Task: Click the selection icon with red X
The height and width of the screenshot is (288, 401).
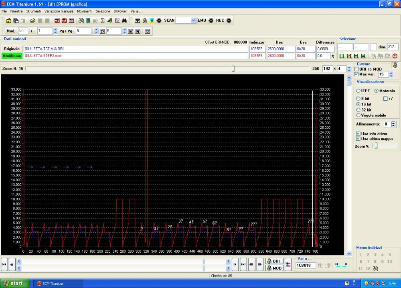Action: point(349,56)
